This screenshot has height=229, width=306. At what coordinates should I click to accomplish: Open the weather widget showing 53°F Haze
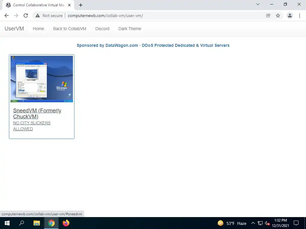[232, 223]
